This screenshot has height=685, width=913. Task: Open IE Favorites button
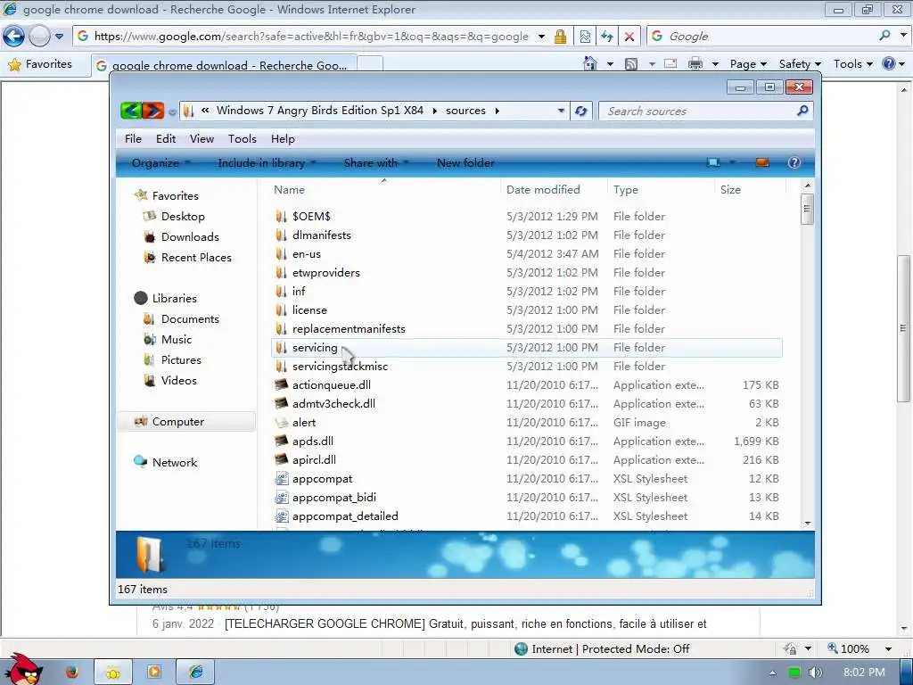(40, 64)
